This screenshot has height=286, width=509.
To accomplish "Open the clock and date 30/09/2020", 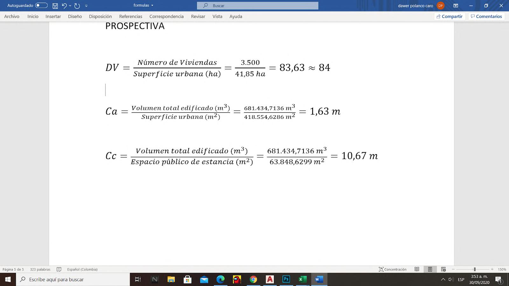I will pos(479,279).
